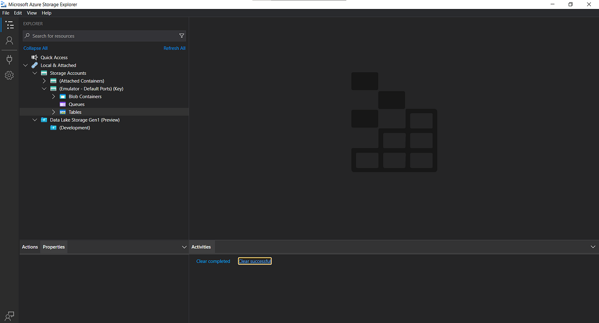Select the Activities tab
This screenshot has height=323, width=599.
pos(201,247)
